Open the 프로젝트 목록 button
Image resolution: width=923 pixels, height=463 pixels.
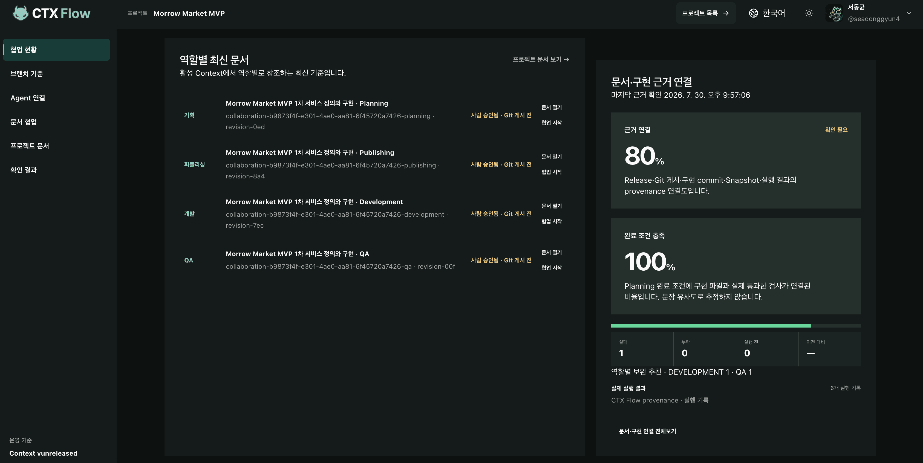pos(705,13)
